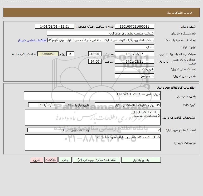Click the بازگشت back button
Image resolution: width=203 pixels, height=196 pixels.
51,160
